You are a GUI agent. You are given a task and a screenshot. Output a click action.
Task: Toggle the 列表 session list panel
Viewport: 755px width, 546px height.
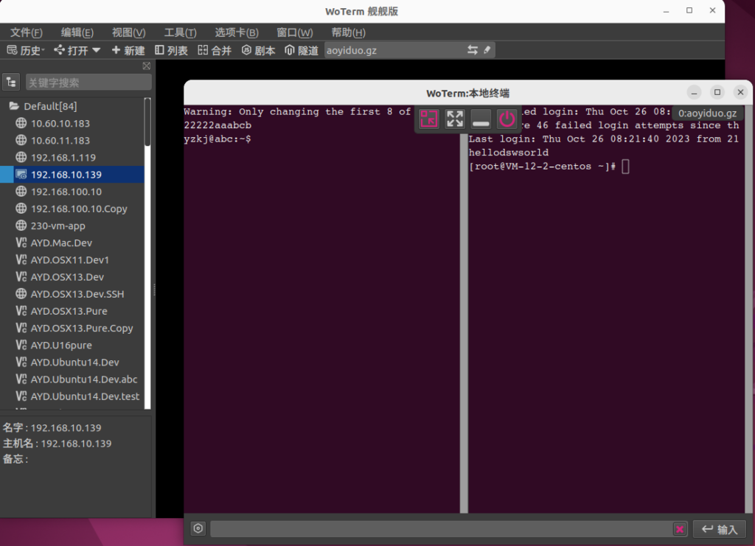(171, 50)
